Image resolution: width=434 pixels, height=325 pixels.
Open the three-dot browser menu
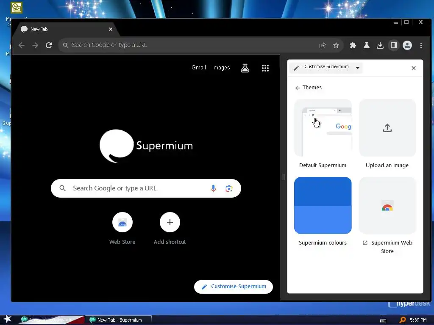click(421, 45)
